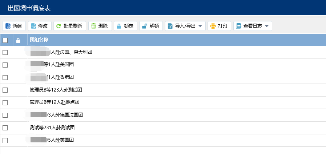The height and width of the screenshot is (154, 326).
Task: Click the 新建 (New) toolbar icon
Action: coord(8,26)
